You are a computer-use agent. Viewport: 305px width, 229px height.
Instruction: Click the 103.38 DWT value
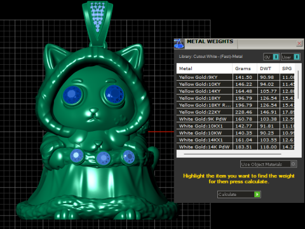(x=268, y=119)
